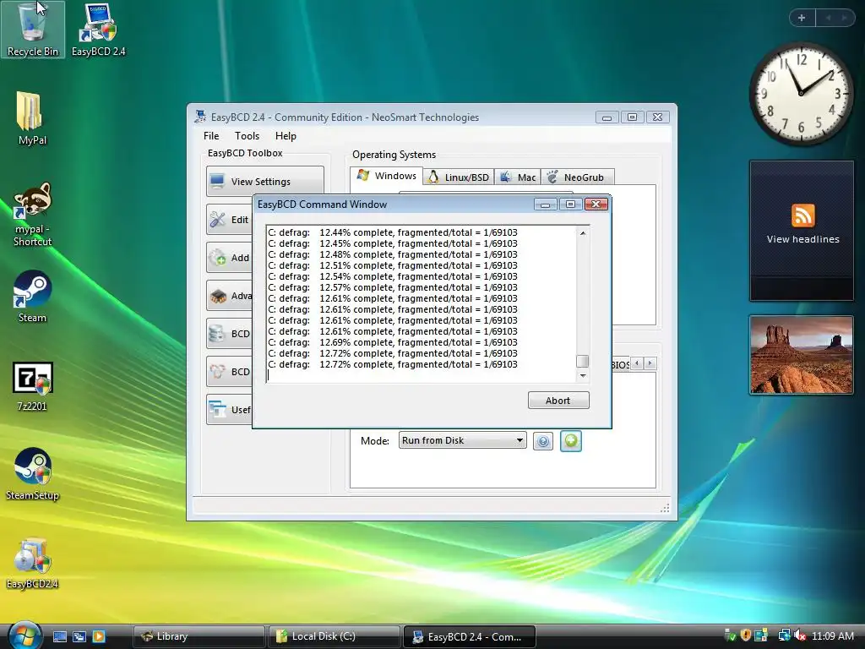Click the Show Desktop quick launch icon
This screenshot has width=865, height=649.
pyautogui.click(x=60, y=636)
